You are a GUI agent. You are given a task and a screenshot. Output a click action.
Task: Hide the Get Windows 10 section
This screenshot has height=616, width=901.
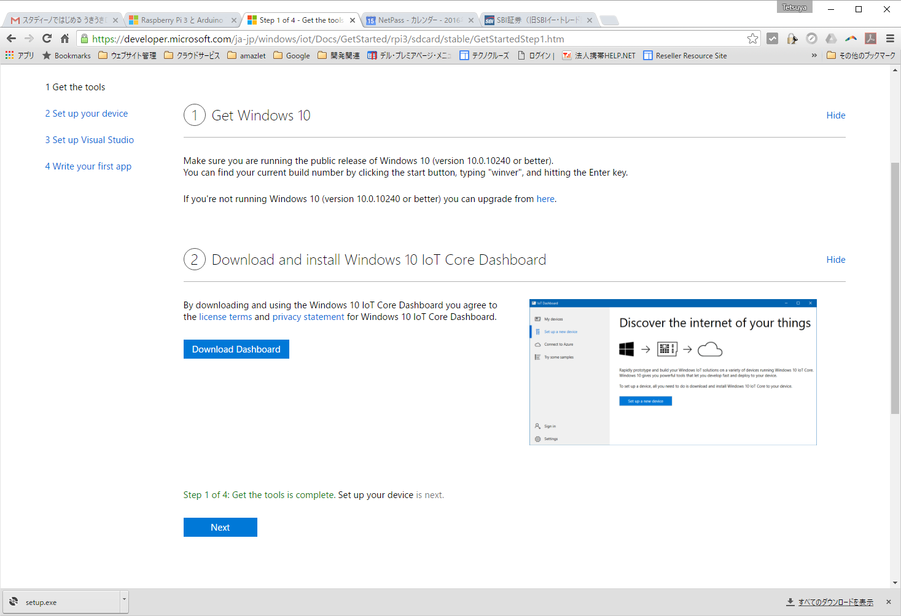835,115
